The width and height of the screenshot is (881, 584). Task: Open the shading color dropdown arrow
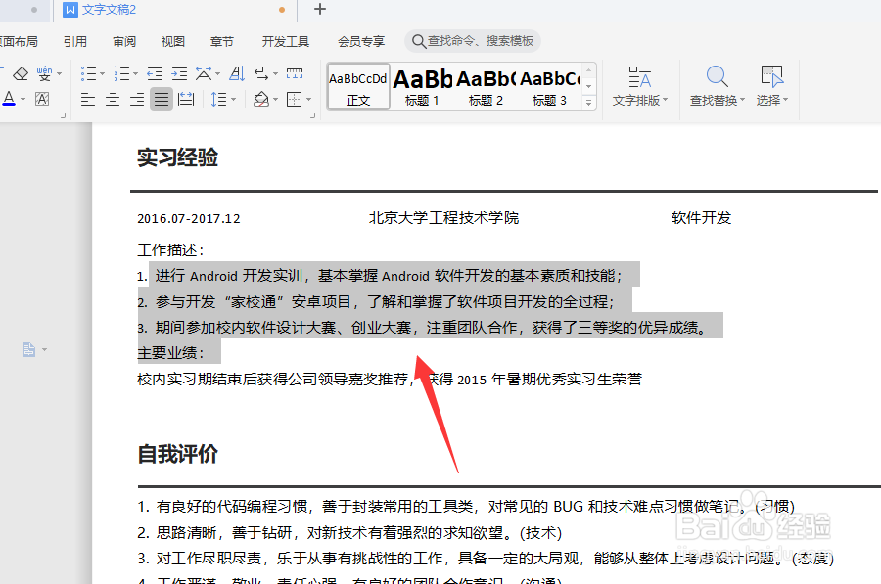click(275, 100)
